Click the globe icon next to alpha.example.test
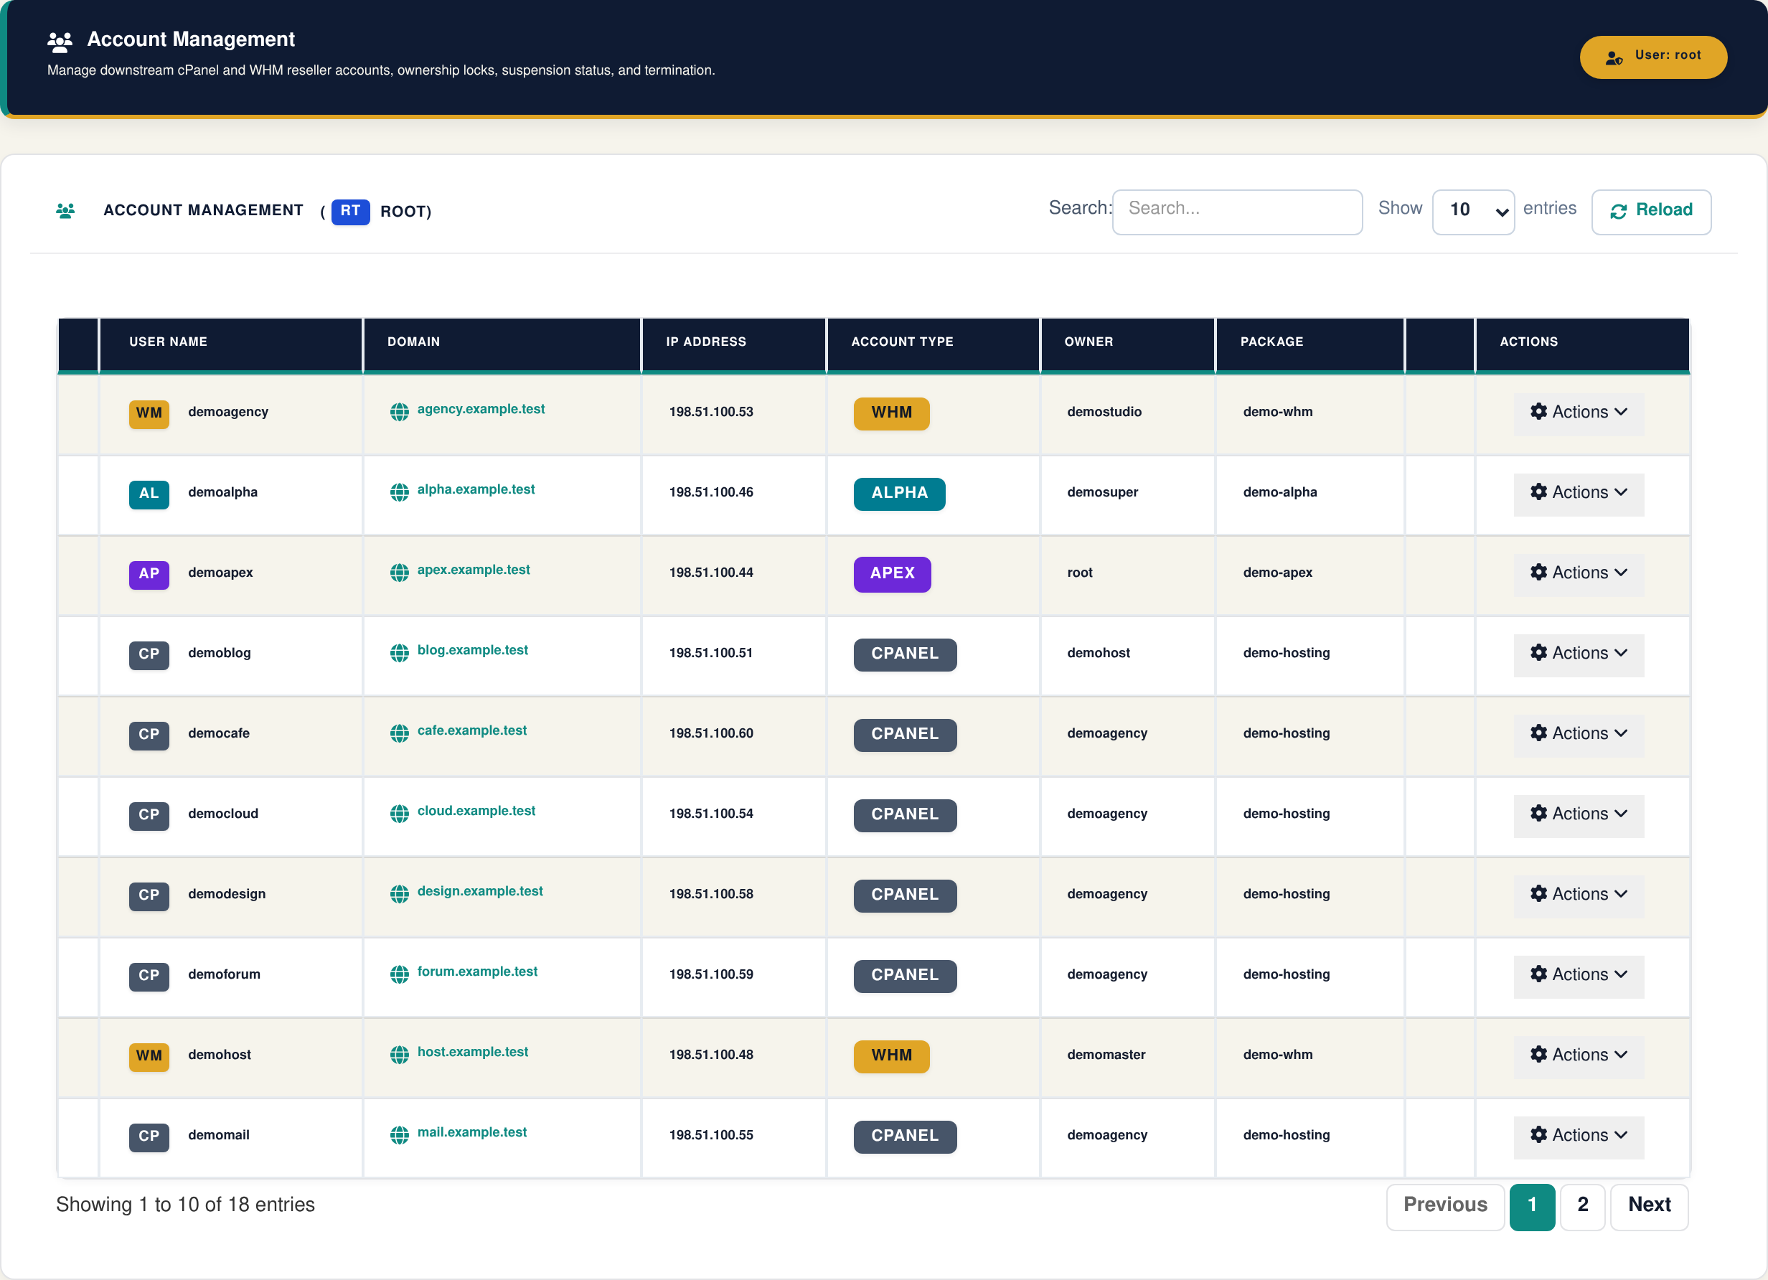Screen dimensions: 1768x1280 pyautogui.click(x=399, y=492)
